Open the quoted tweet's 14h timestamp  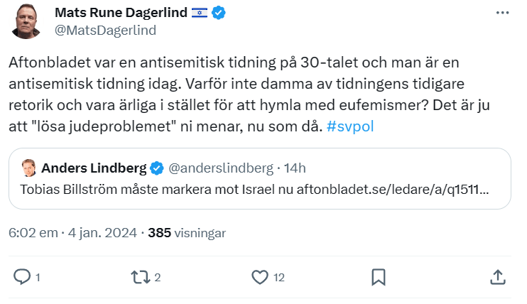[295, 168]
